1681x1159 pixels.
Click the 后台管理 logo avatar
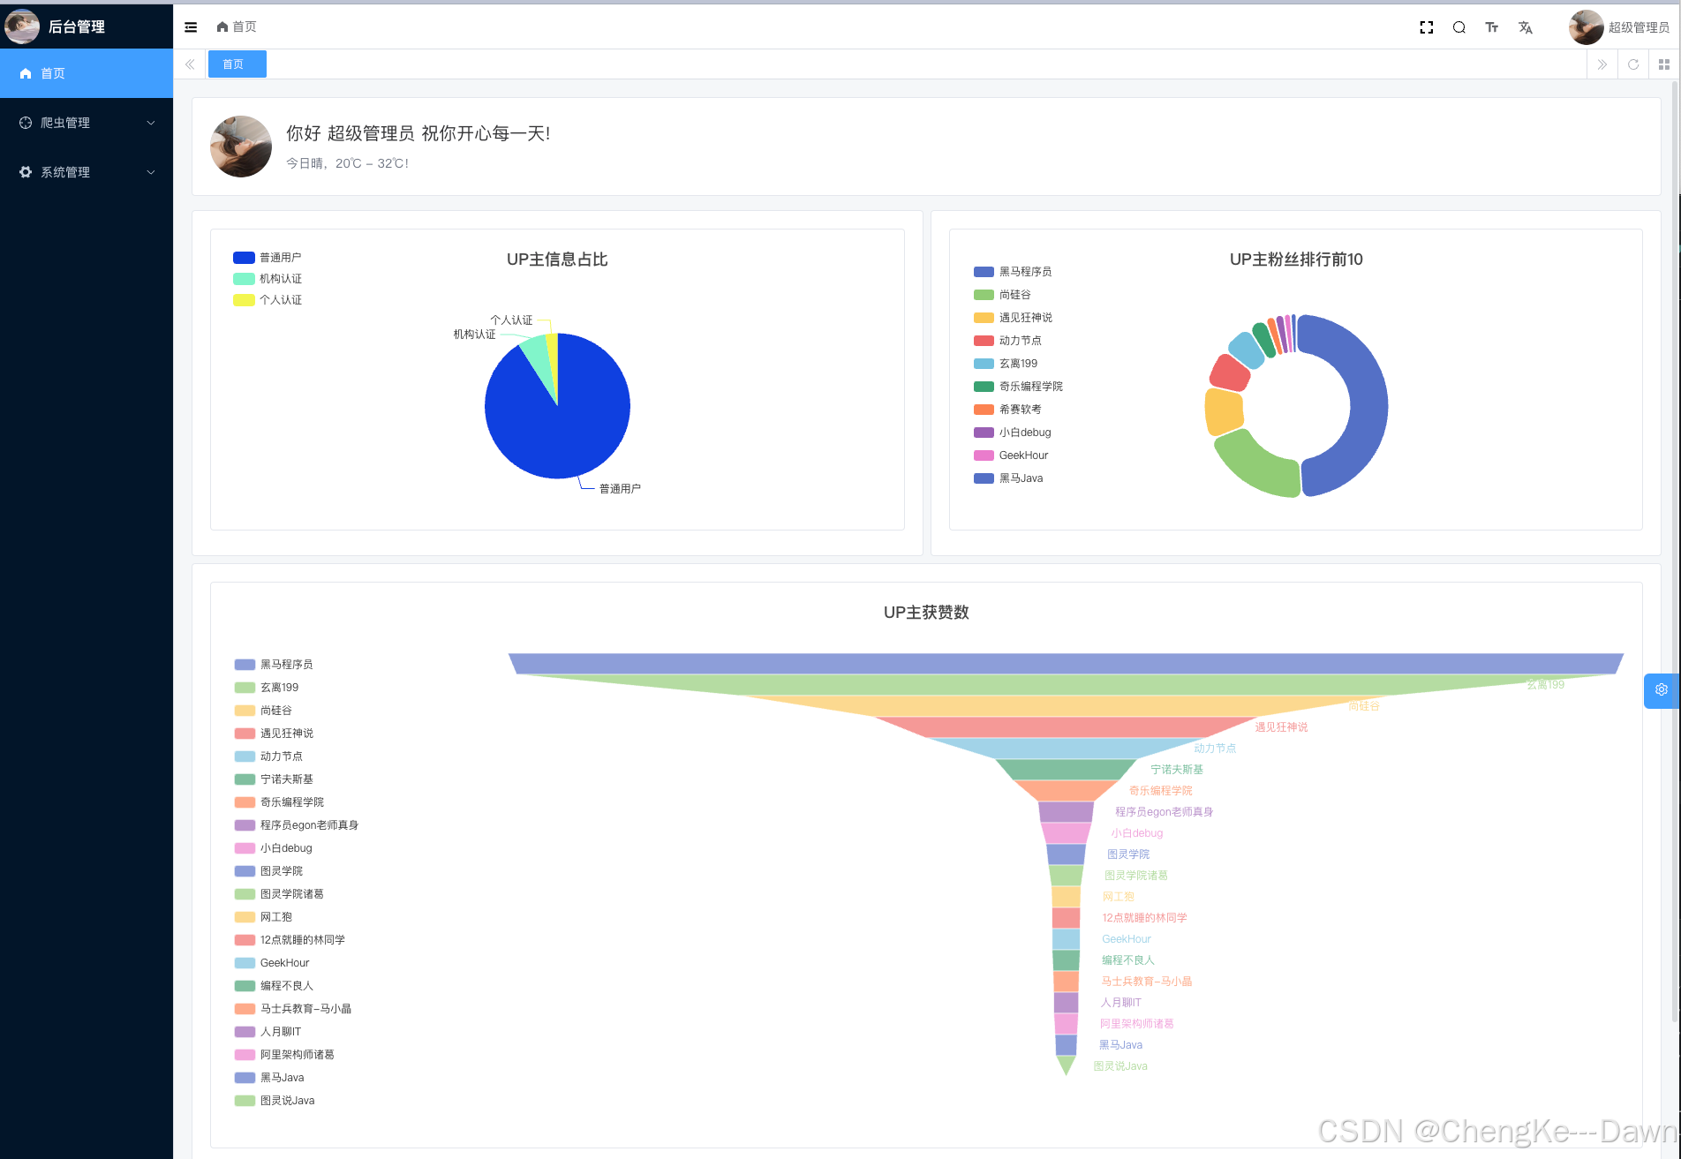pos(22,26)
